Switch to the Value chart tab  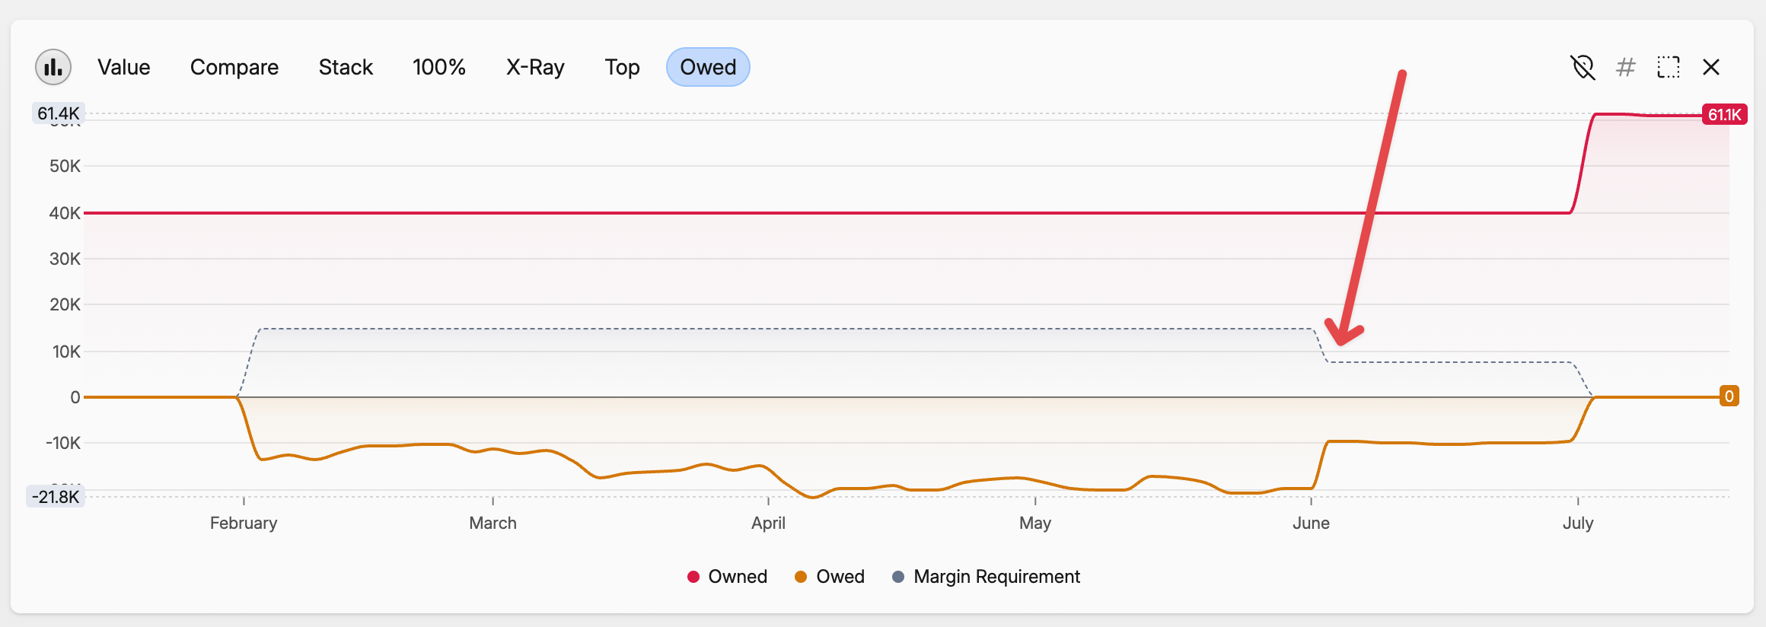[x=123, y=67]
